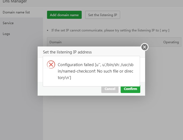This screenshot has height=140, width=183.
Task: Switch to the Domain name list tab
Action: click(16, 12)
